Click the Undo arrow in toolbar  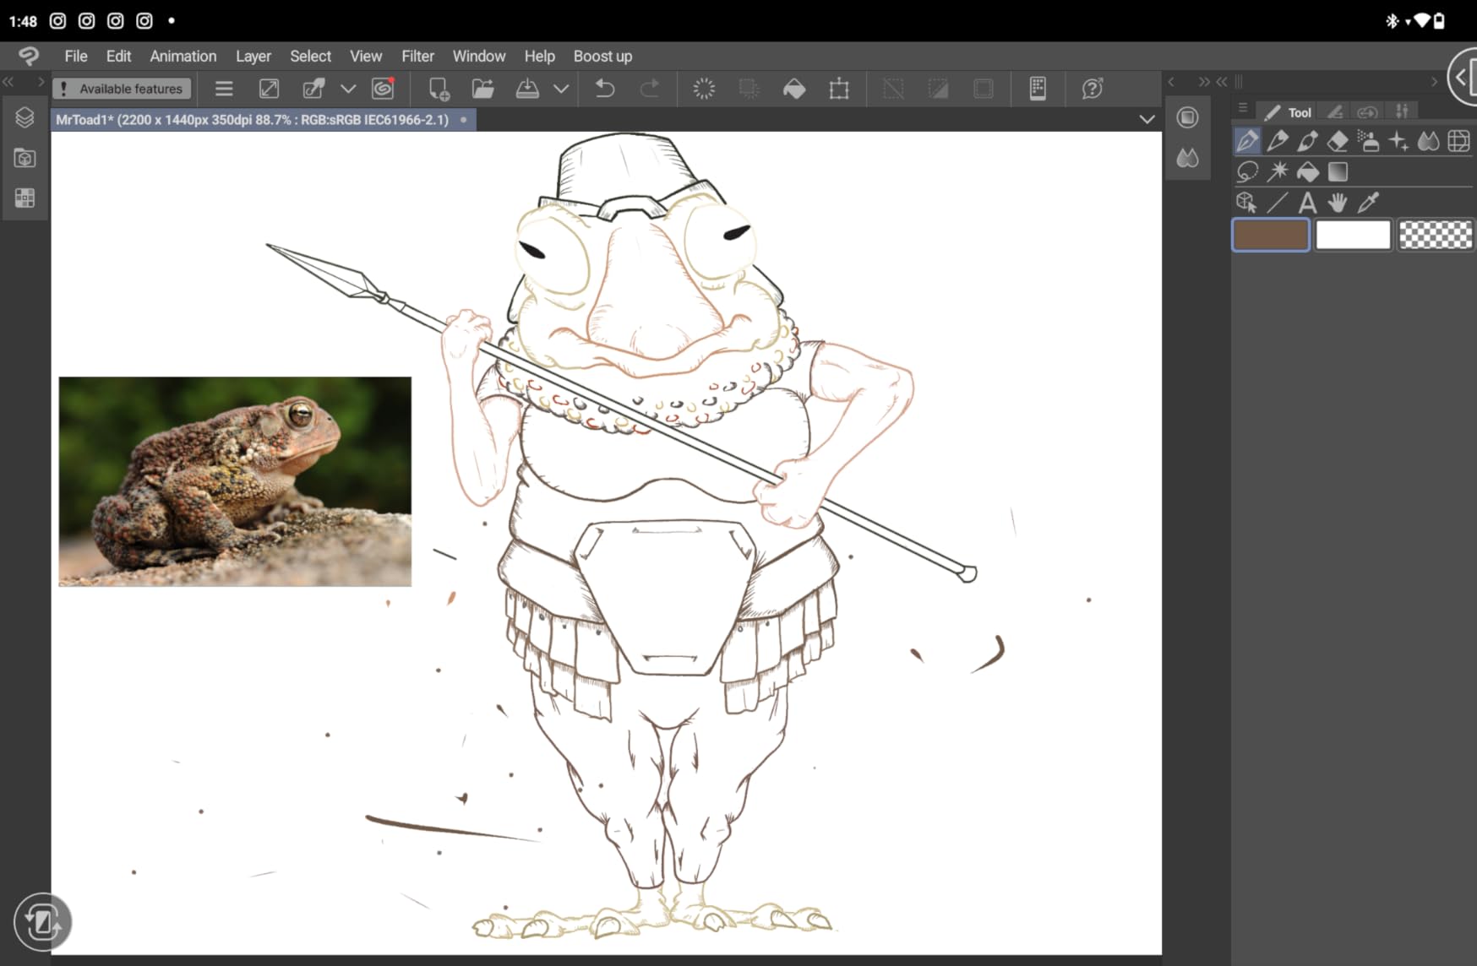pos(605,89)
